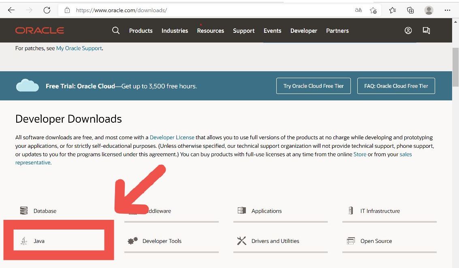Image resolution: width=459 pixels, height=268 pixels.
Task: Click the Developer Downloads heading
Action: click(68, 119)
